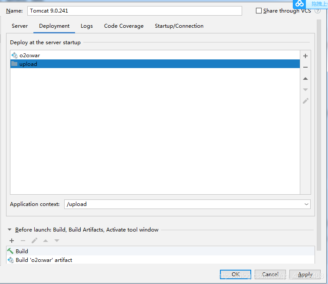Add a deployment with the plus icon beside the list
Viewport: 328px width, 284px height.
[305, 56]
